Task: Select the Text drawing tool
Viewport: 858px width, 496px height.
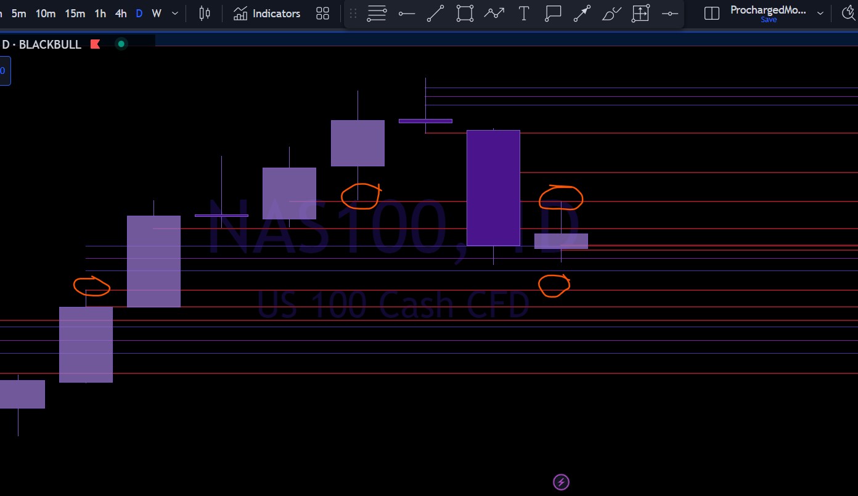Action: coord(524,14)
